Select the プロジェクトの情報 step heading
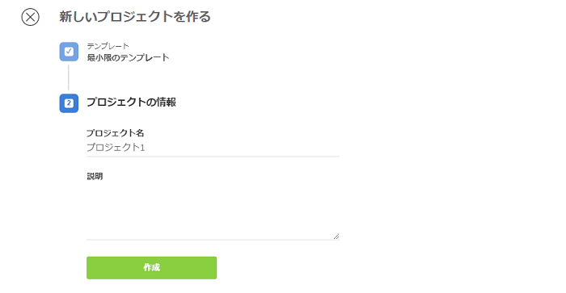Screen dimensions: 566x293 click(131, 103)
